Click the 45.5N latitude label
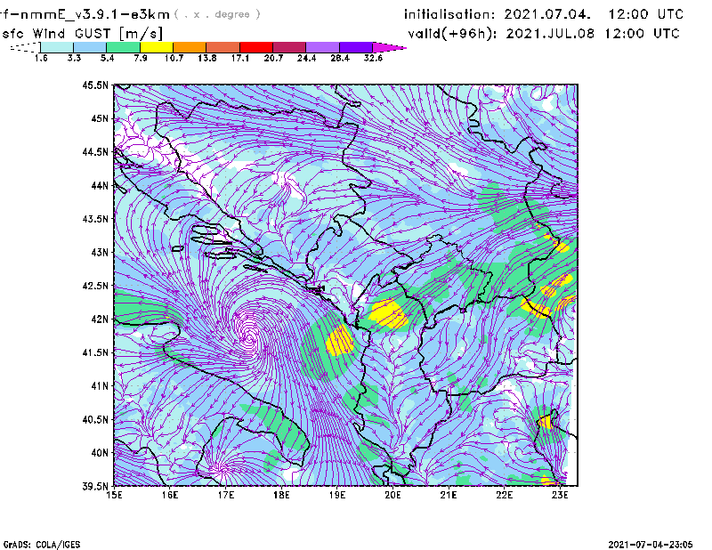712x550 pixels. [95, 85]
